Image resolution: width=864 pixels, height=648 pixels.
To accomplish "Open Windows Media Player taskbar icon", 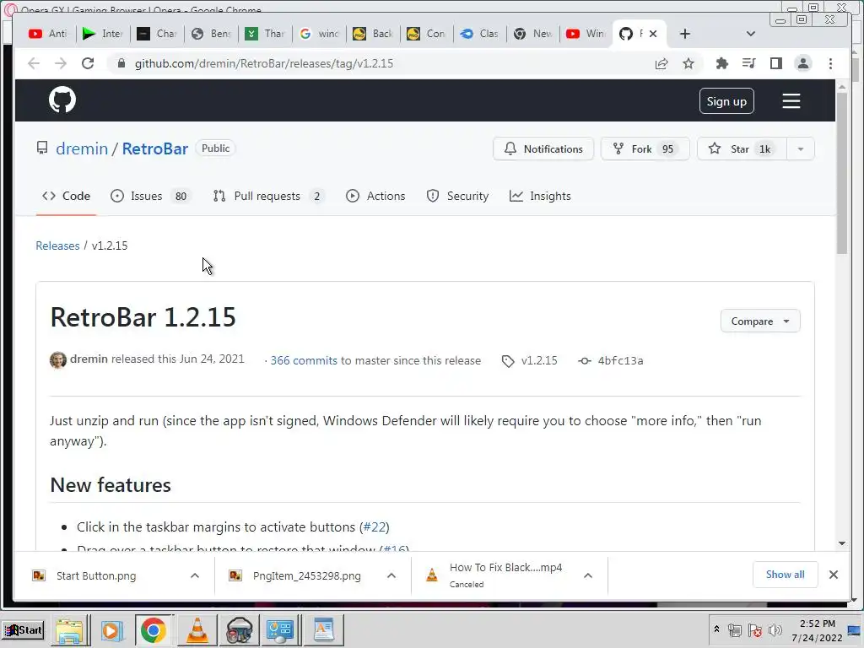I will tap(112, 630).
